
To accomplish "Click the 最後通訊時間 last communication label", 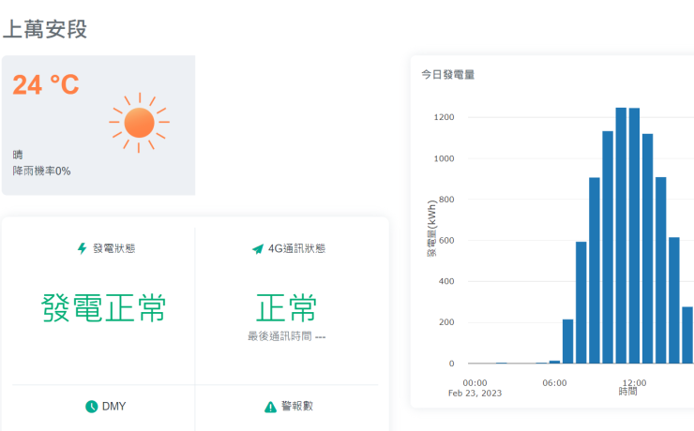I will (x=279, y=336).
